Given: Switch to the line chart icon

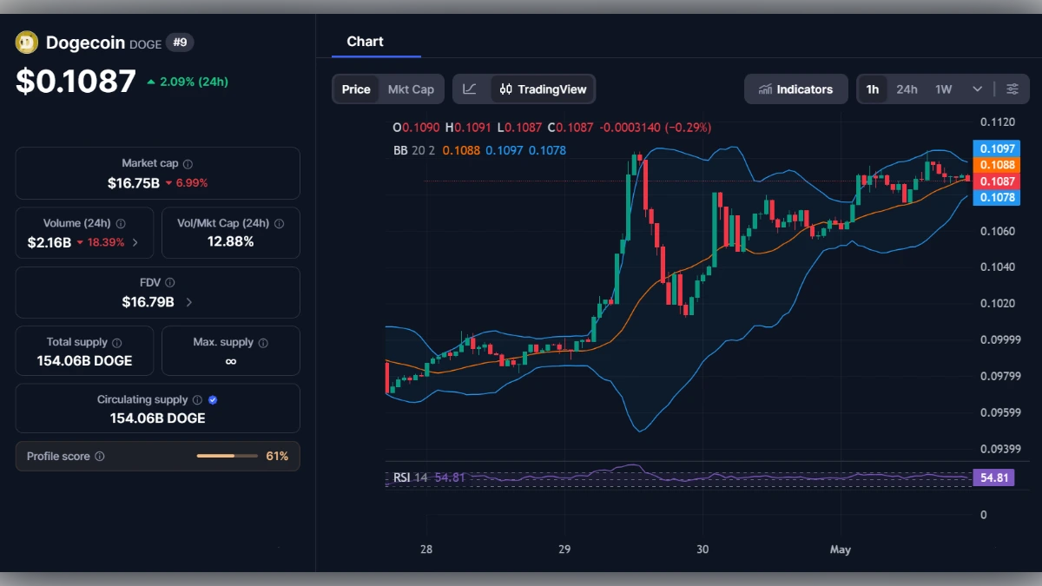Looking at the screenshot, I should coord(470,89).
